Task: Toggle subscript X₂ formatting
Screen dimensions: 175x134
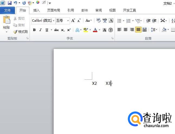Action: tap(63, 30)
